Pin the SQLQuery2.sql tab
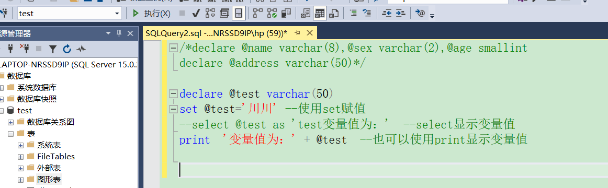This screenshot has height=188, width=608. coord(297,33)
